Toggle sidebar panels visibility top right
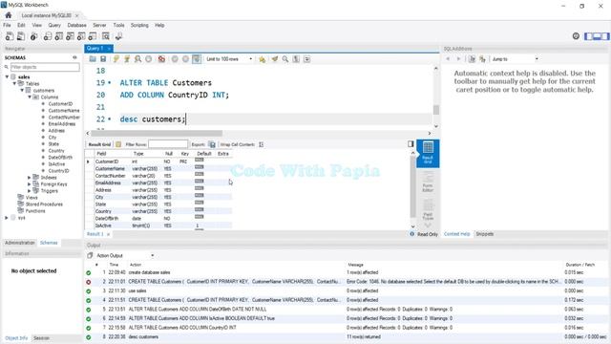The image size is (611, 344). tap(597, 36)
